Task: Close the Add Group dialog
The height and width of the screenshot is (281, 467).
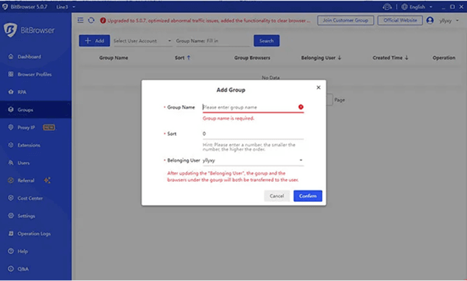Action: 318,87
